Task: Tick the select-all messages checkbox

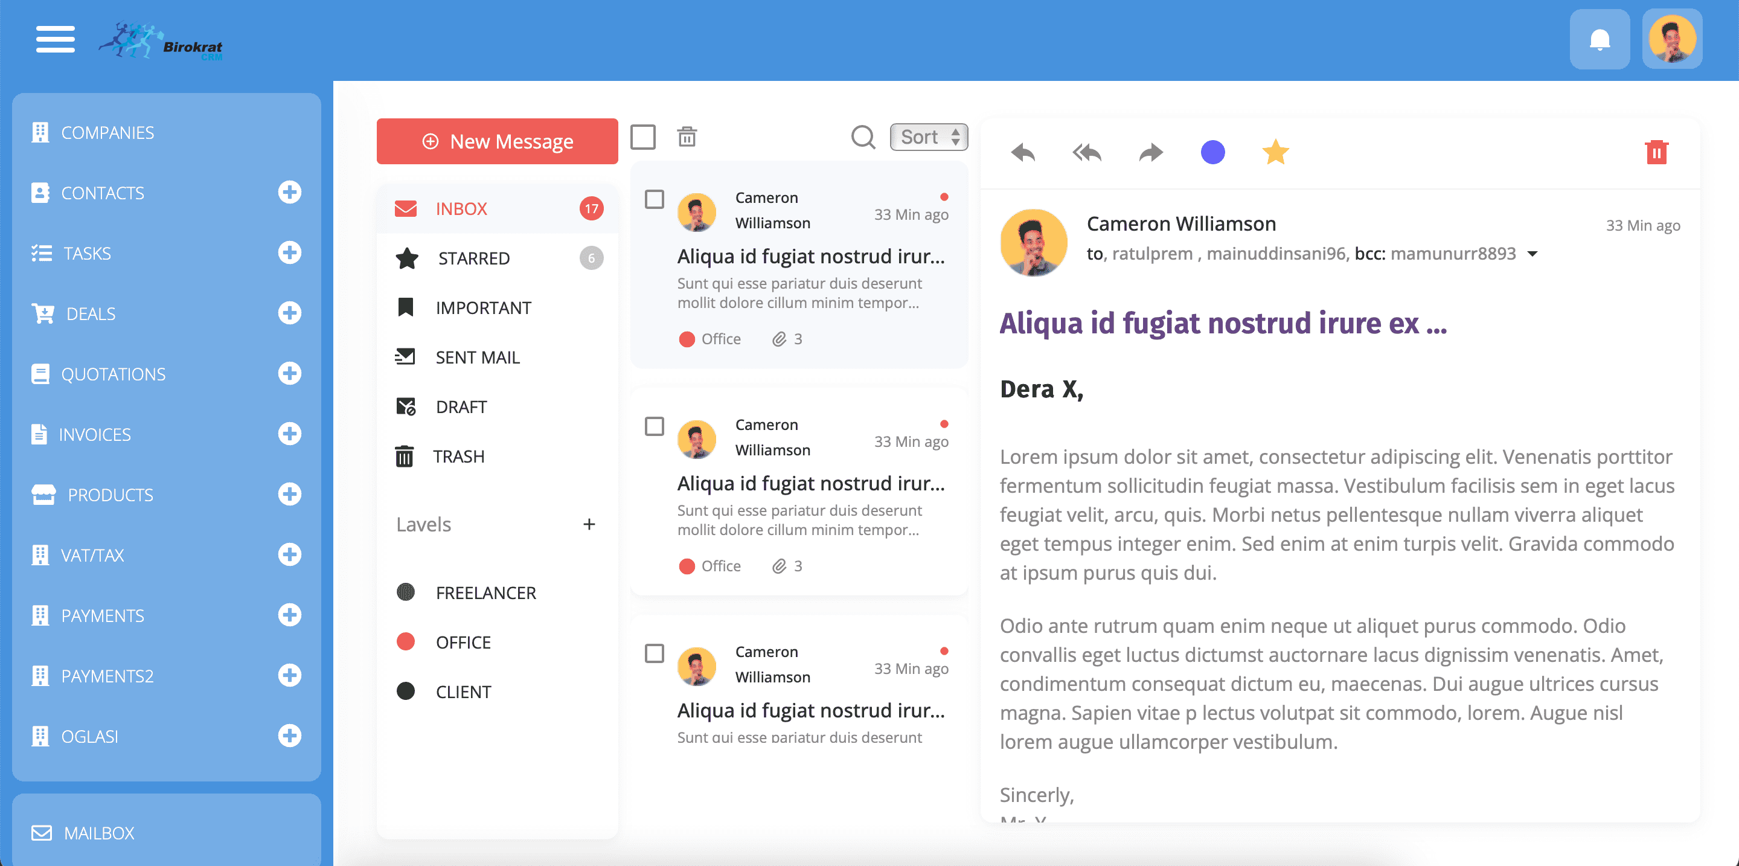Action: (x=642, y=137)
